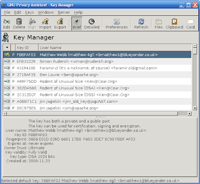Select the jim@apache.org key row
This screenshot has height=184, width=200.
pyautogui.click(x=97, y=108)
